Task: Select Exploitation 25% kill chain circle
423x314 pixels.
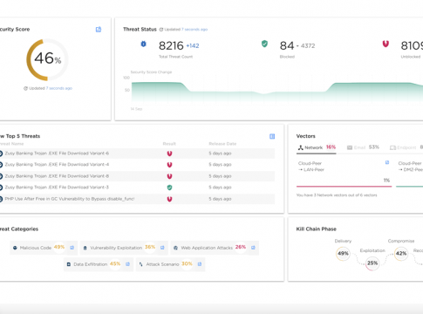Action: (x=372, y=263)
